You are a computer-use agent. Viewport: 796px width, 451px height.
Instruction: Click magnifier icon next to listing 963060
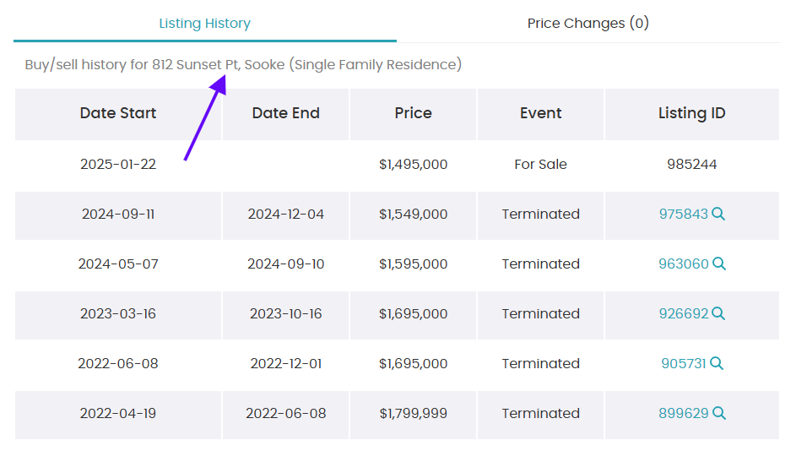tap(719, 264)
